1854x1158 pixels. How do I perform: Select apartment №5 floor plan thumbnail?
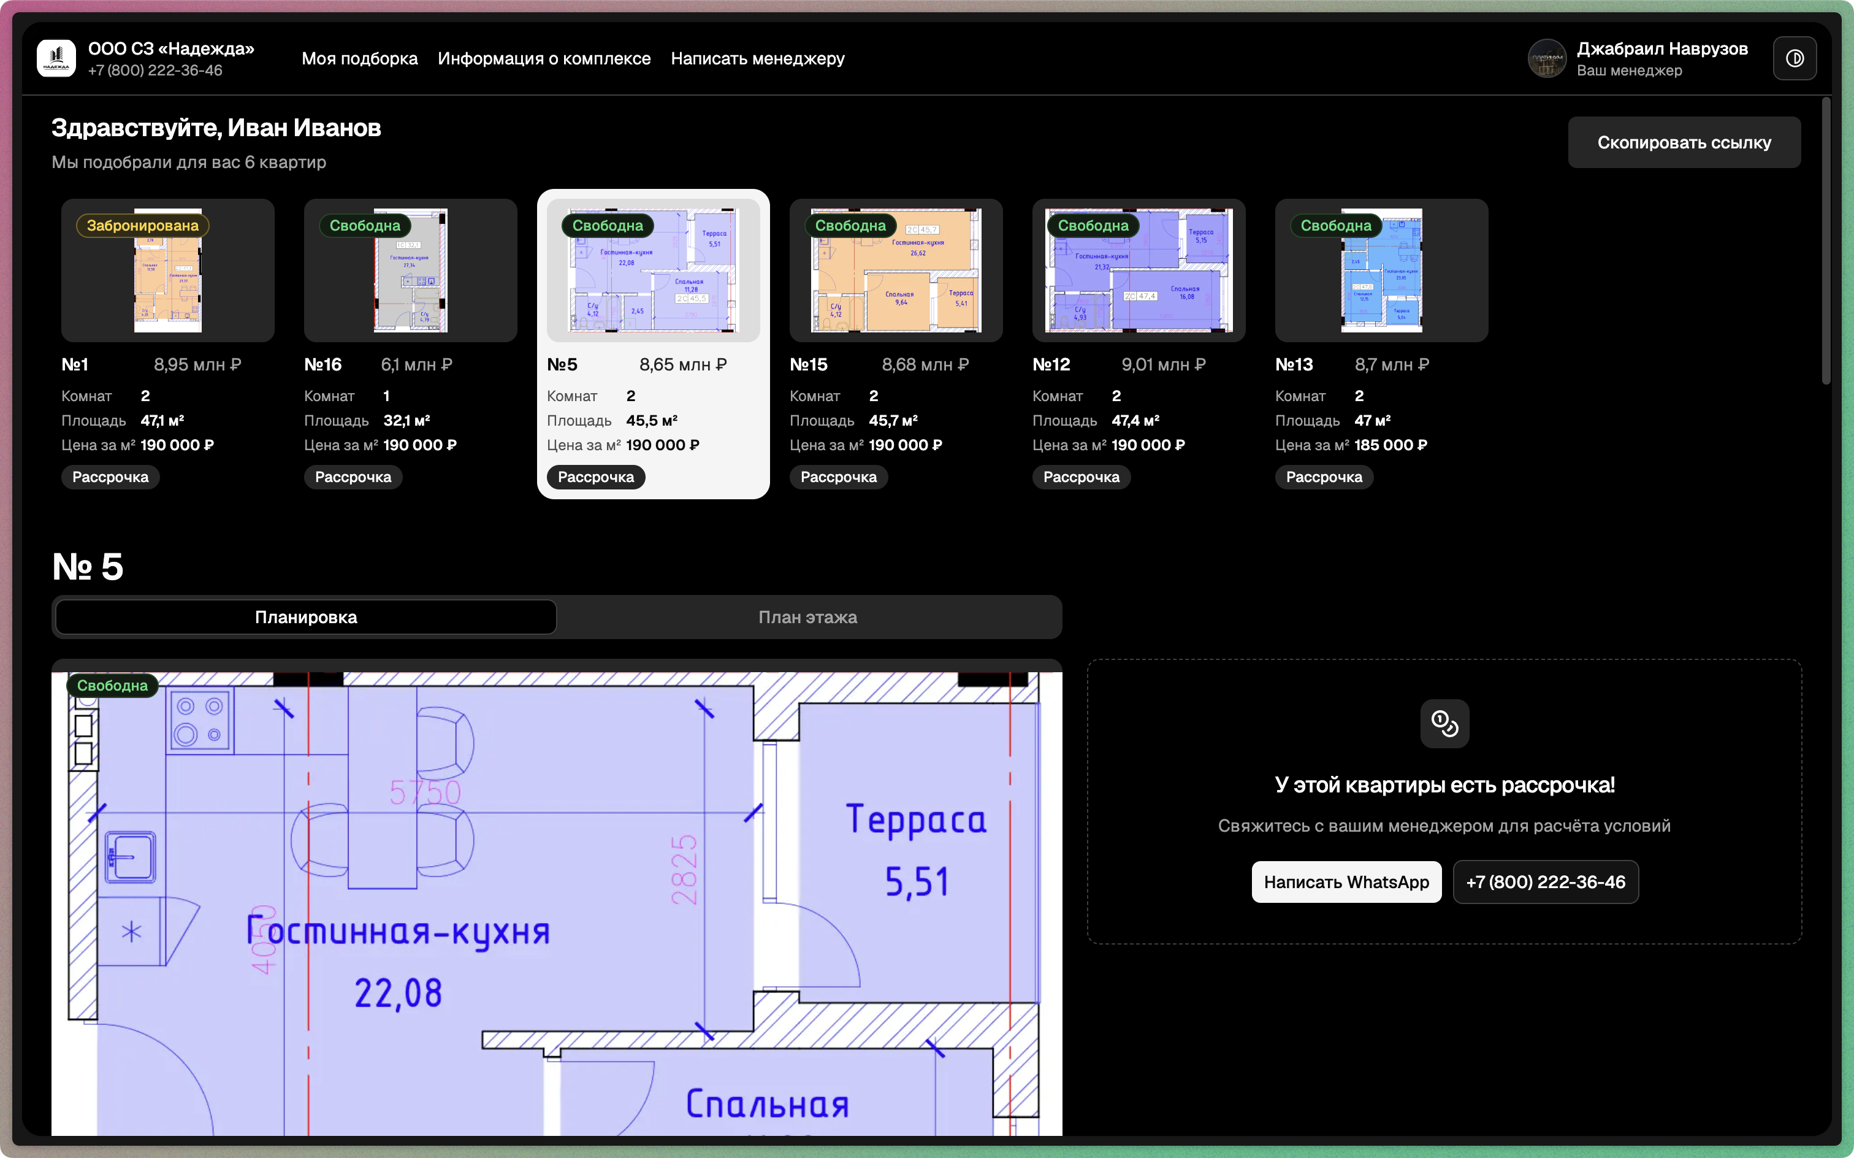(653, 270)
